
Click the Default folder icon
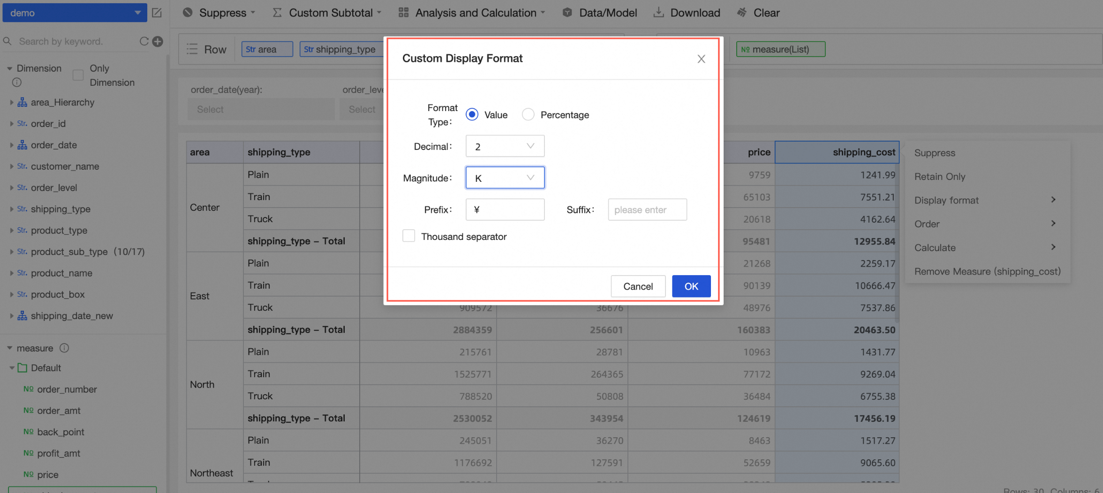coord(22,368)
